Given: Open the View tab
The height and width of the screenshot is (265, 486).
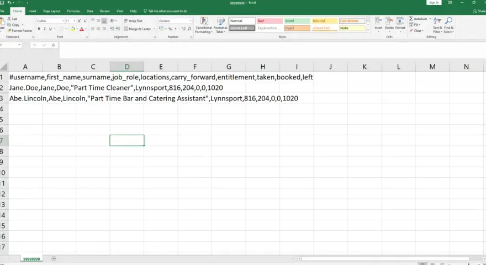Looking at the screenshot, I should [120, 11].
